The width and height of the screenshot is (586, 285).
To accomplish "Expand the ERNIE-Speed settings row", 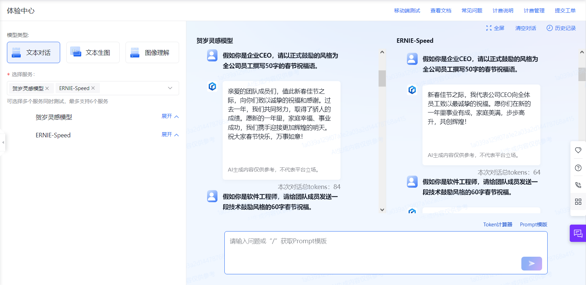I will [170, 135].
